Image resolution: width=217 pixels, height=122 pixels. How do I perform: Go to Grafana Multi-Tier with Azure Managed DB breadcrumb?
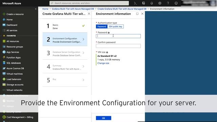click(73, 9)
